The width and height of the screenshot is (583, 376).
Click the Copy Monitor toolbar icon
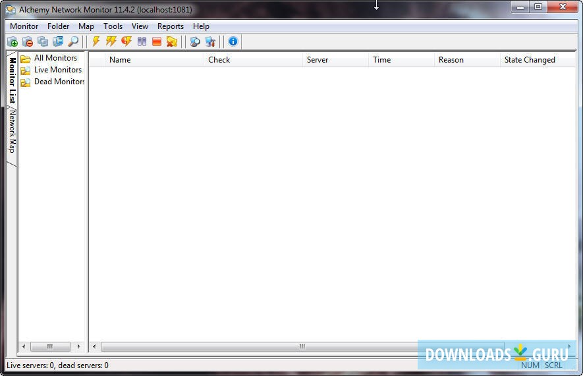(x=43, y=41)
